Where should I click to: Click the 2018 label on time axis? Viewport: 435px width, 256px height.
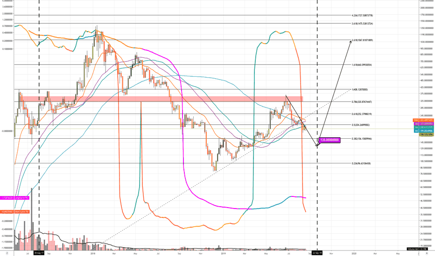93,253
